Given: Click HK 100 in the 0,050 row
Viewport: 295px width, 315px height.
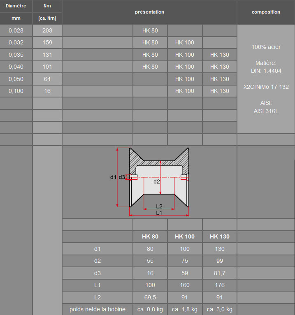Looking at the screenshot, I should click(x=185, y=79).
